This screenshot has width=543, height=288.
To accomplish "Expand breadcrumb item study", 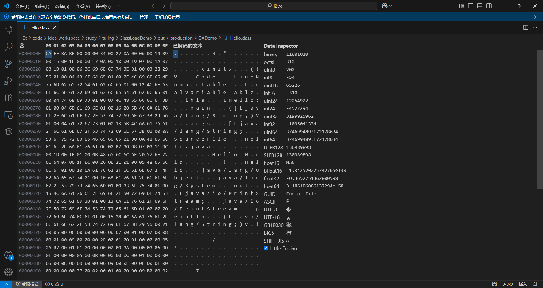I will tap(91, 38).
